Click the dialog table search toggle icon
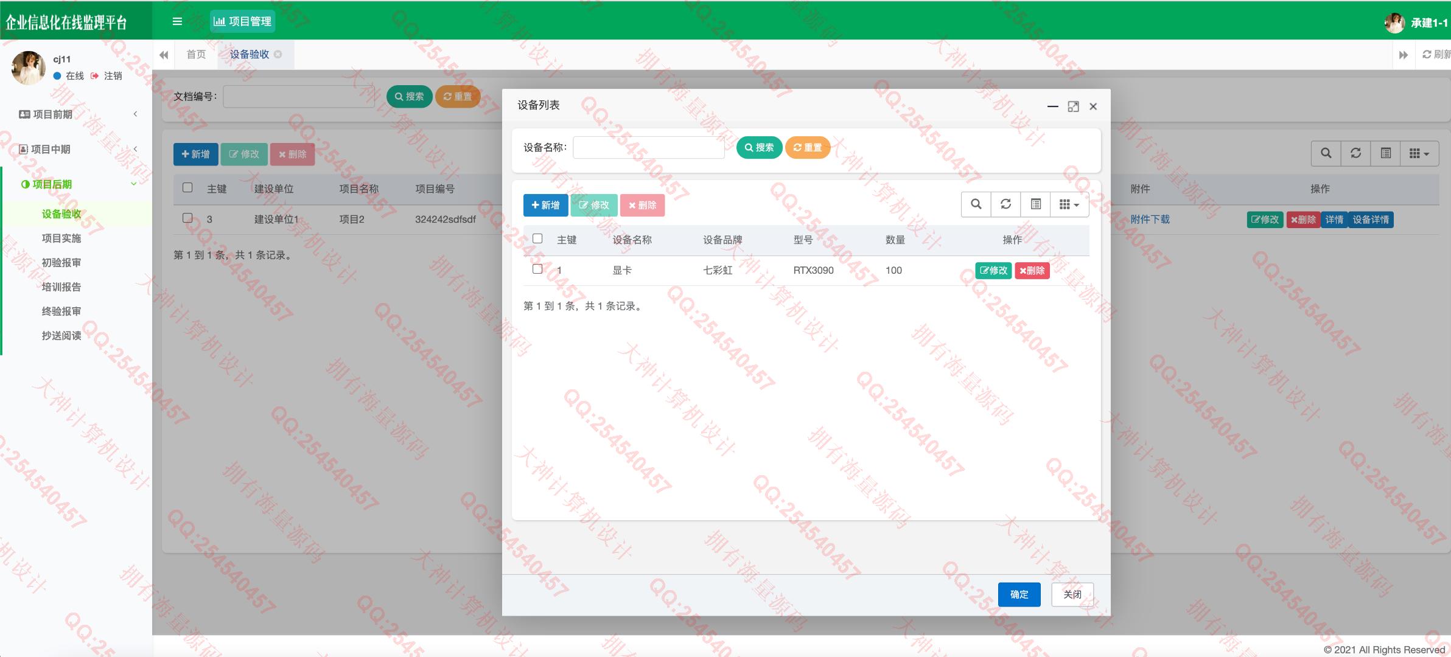The image size is (1451, 657). point(976,204)
